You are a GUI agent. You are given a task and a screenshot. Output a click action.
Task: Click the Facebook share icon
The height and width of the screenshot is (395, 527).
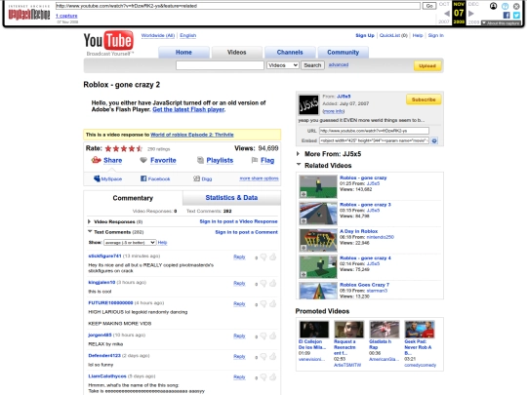(x=143, y=178)
